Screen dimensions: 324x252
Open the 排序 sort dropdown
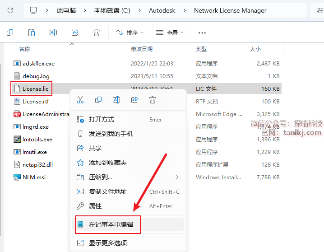pos(130,33)
